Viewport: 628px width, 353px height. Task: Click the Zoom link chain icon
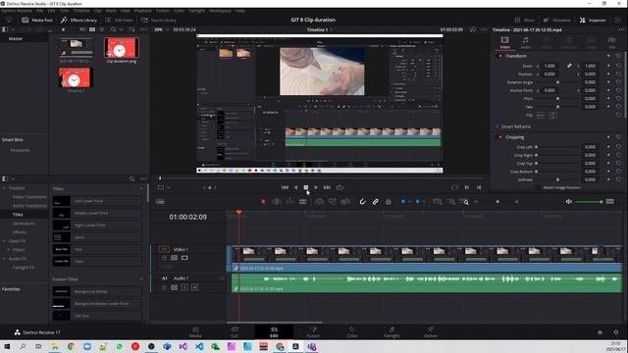tap(569, 66)
